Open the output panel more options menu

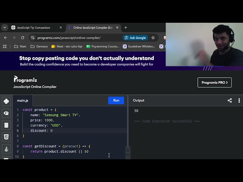(x=239, y=100)
